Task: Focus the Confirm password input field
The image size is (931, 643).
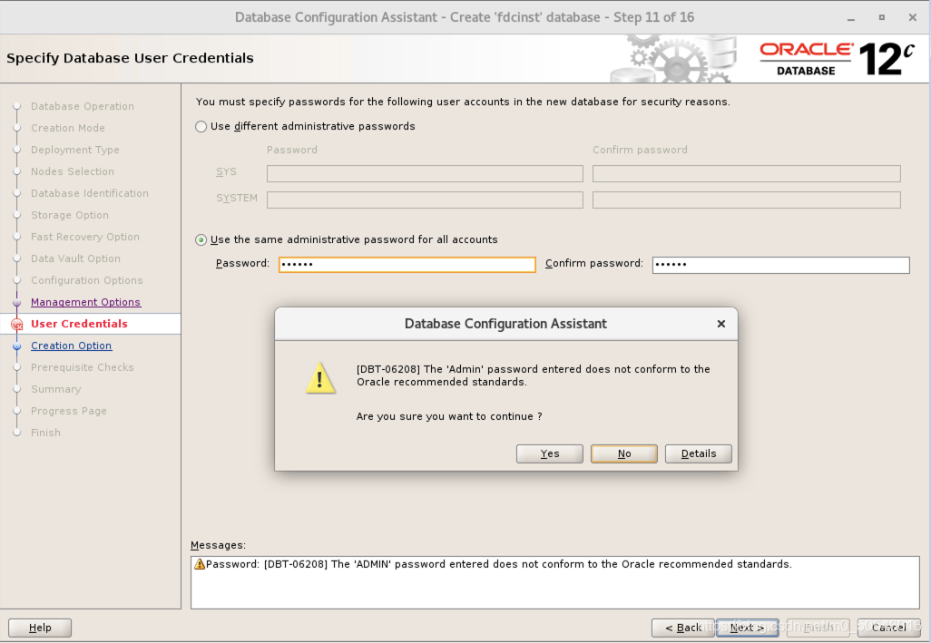Action: [780, 265]
